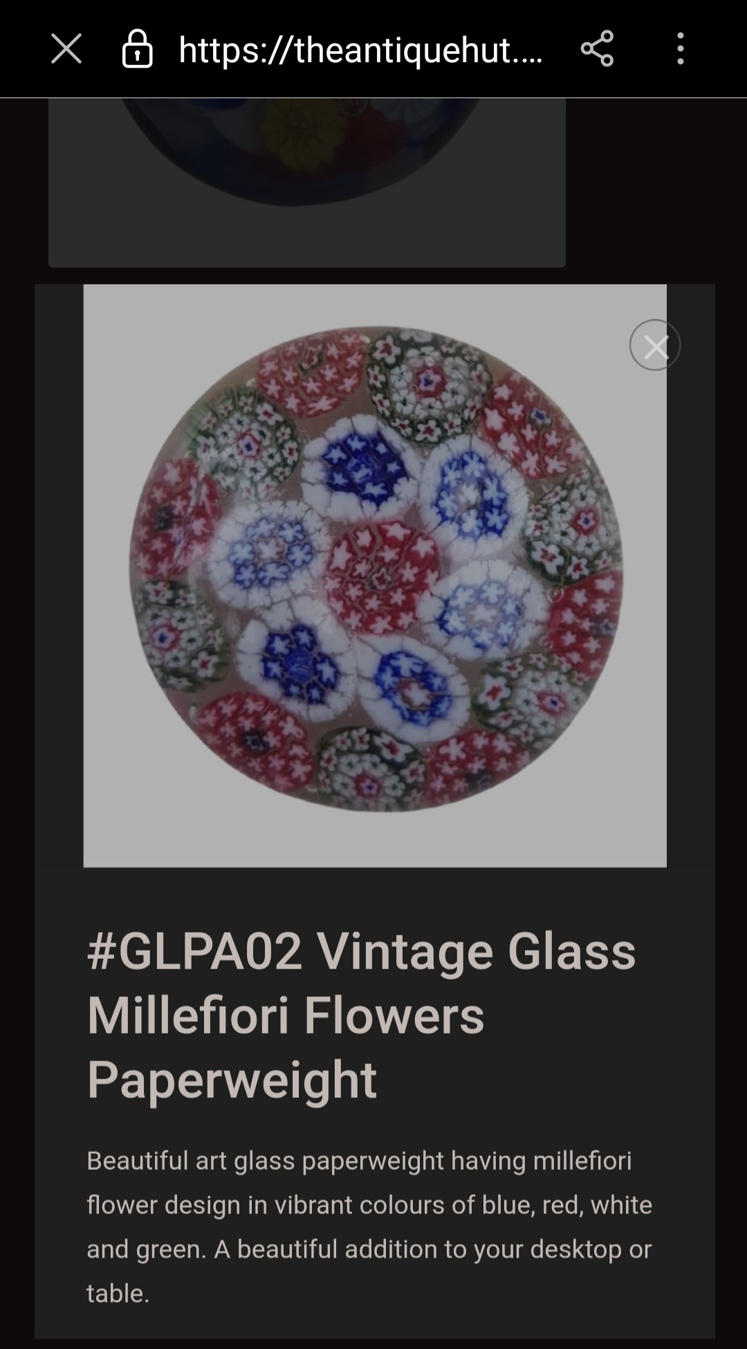Tap "Millefiori Flowers" in the product title
Viewport: 747px width, 1349px height.
pyautogui.click(x=286, y=1016)
